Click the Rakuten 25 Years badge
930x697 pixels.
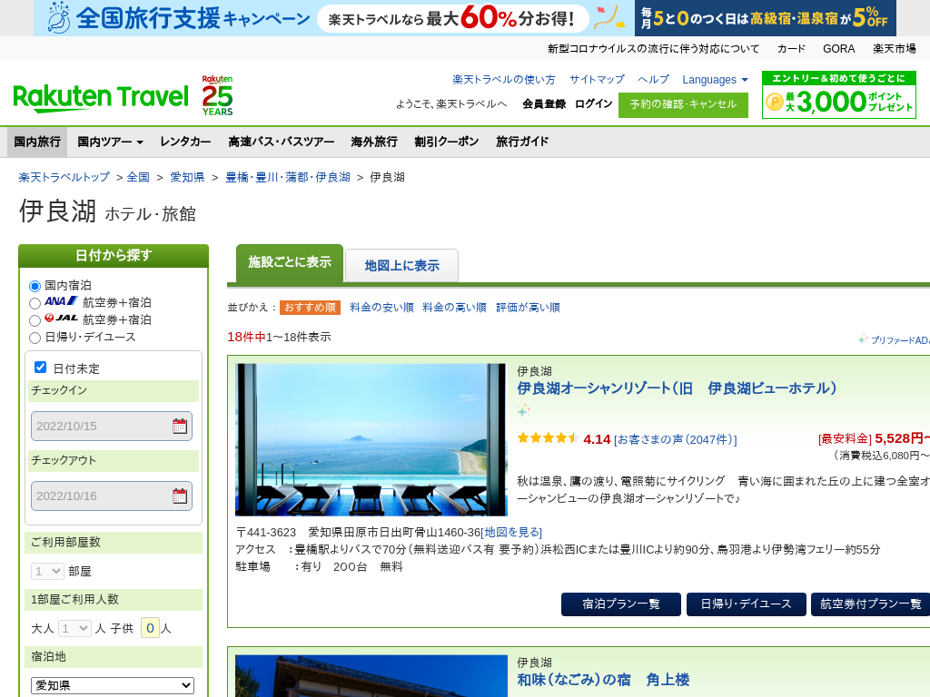[x=217, y=95]
